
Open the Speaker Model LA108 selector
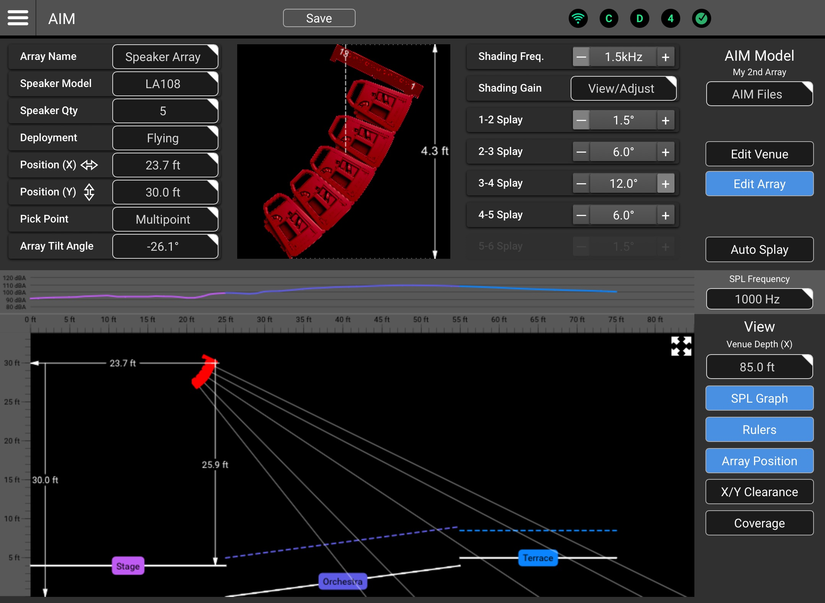165,84
